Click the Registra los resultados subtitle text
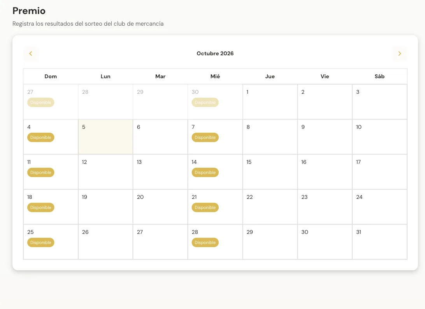425x309 pixels. pyautogui.click(x=88, y=24)
